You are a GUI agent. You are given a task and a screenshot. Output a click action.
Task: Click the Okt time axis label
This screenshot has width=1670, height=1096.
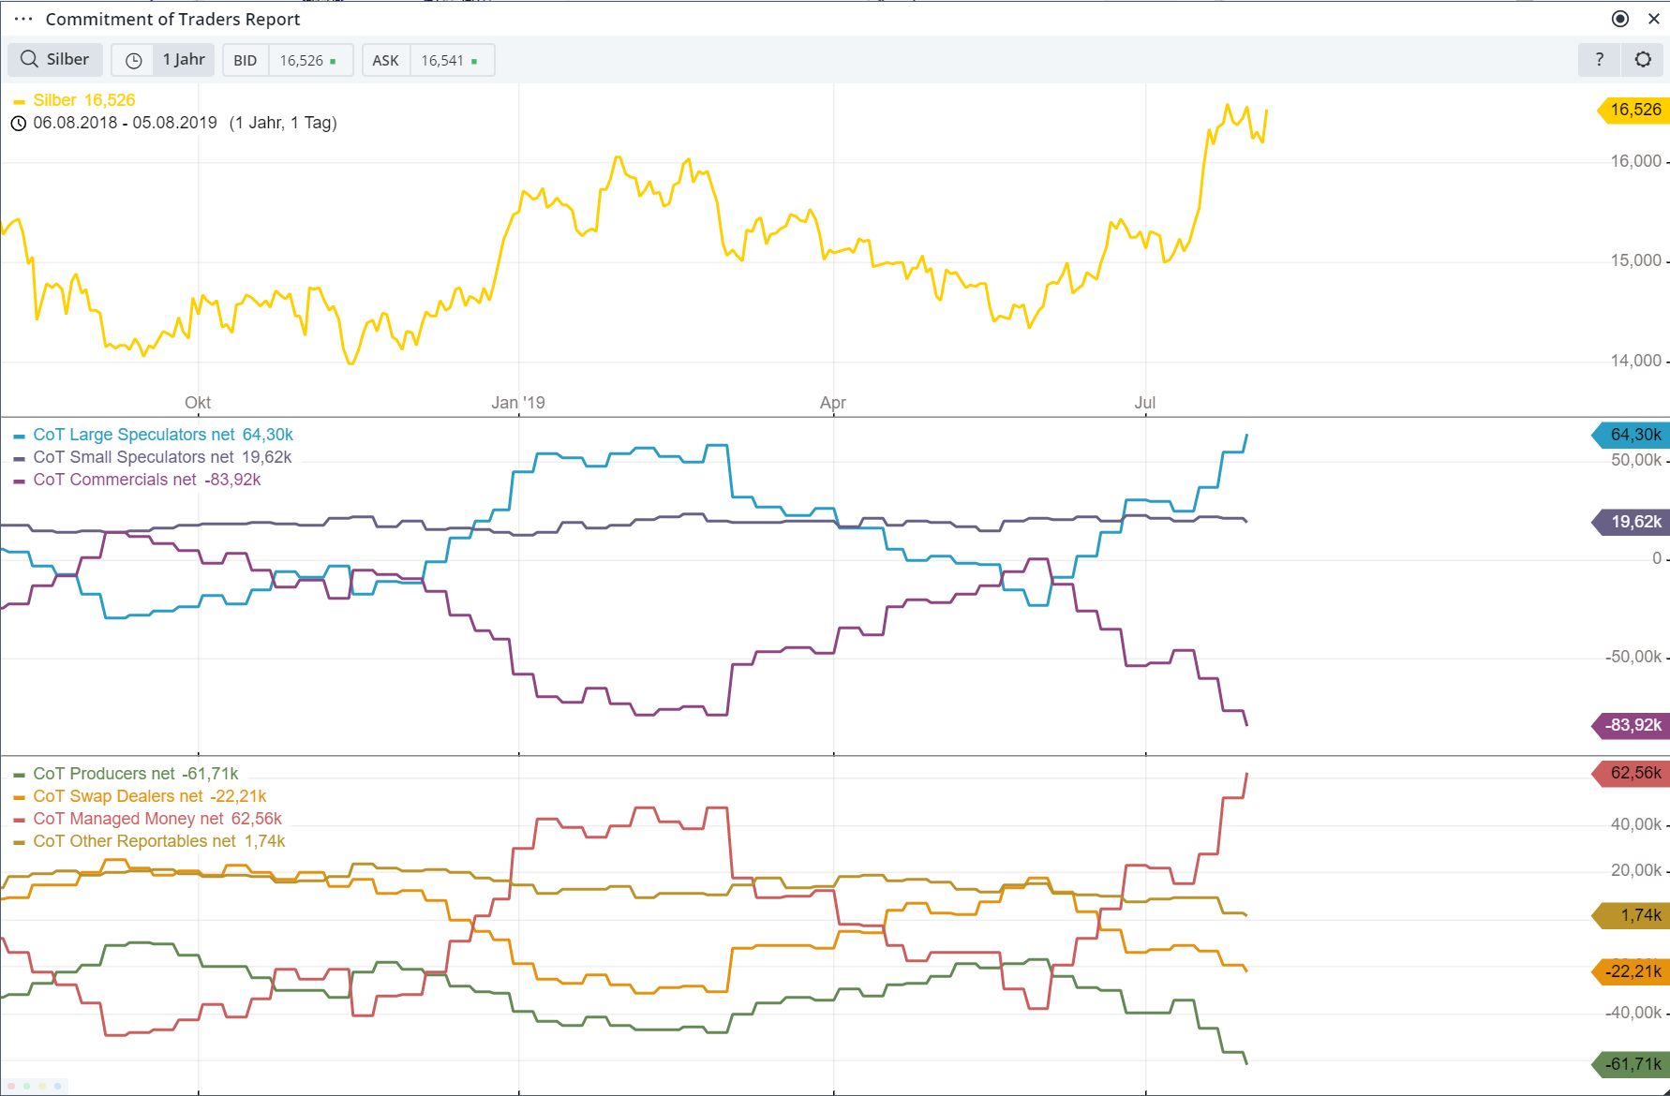[198, 403]
